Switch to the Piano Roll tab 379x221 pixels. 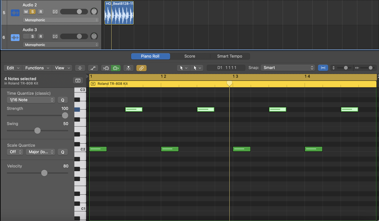pyautogui.click(x=150, y=56)
